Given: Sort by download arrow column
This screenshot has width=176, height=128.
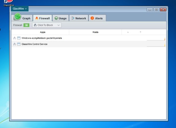Looking at the screenshot, I should [x=128, y=32].
